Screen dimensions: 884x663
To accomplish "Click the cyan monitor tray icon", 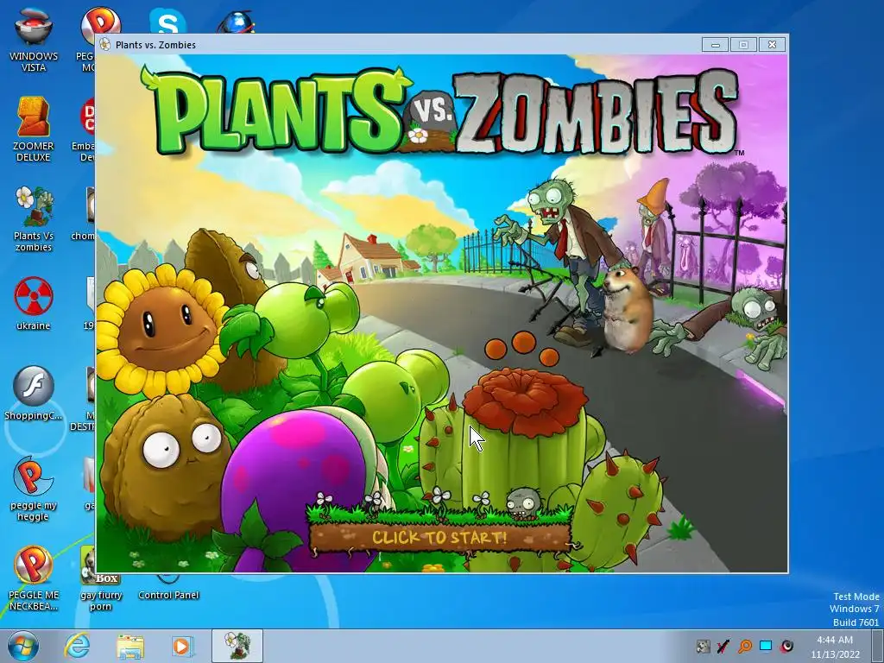I will pyautogui.click(x=766, y=646).
